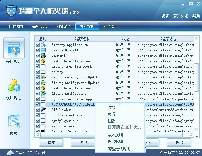202x156 pixels.
Task: Click the 导出 button
Action: [x=179, y=143]
